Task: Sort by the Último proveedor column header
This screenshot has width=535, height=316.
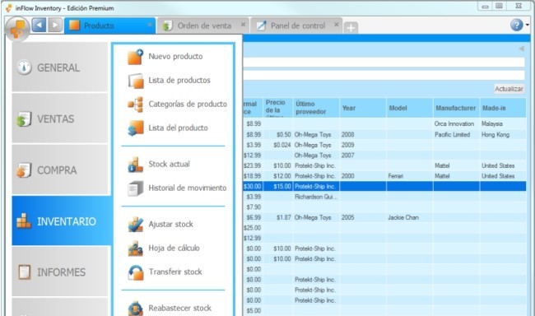Action: 316,108
